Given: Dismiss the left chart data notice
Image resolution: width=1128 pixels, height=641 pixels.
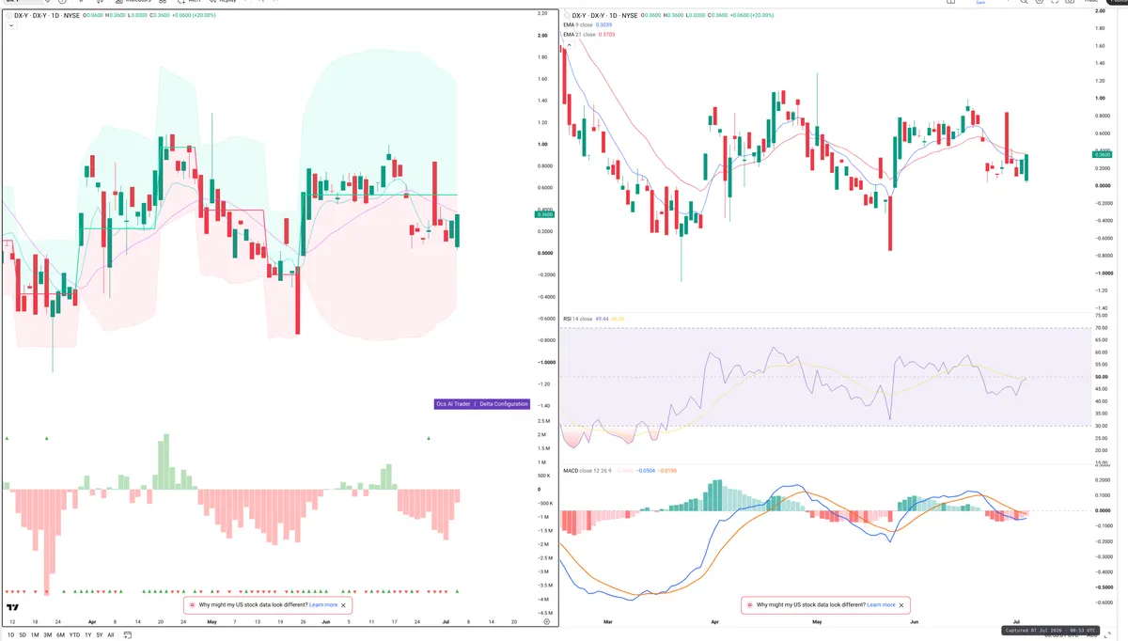Looking at the screenshot, I should click(x=343, y=605).
